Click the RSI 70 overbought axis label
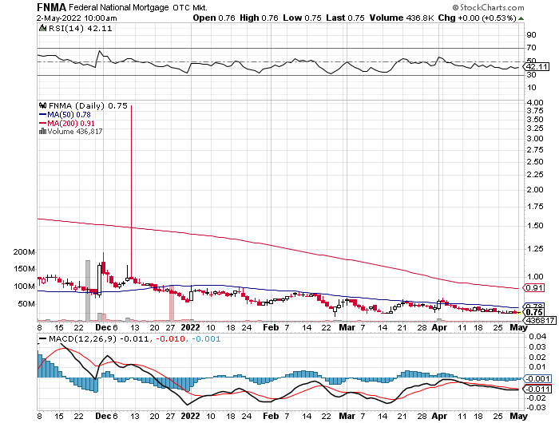 [x=531, y=47]
